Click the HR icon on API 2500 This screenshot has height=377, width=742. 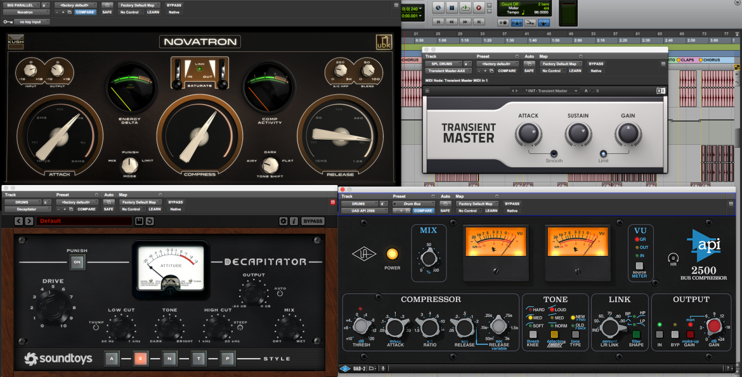(673, 259)
